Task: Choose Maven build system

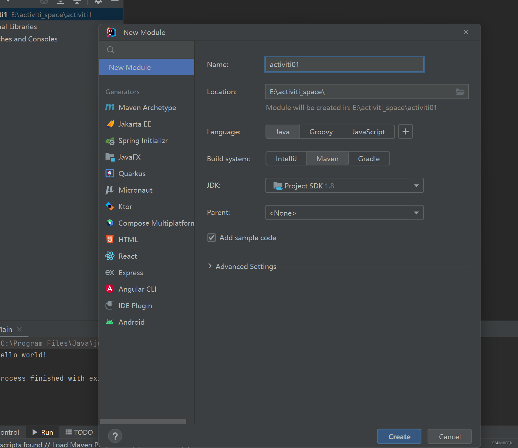Action: click(x=327, y=159)
